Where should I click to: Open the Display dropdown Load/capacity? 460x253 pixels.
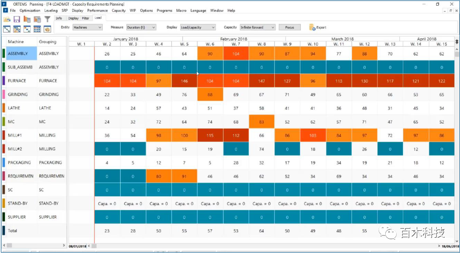(197, 27)
